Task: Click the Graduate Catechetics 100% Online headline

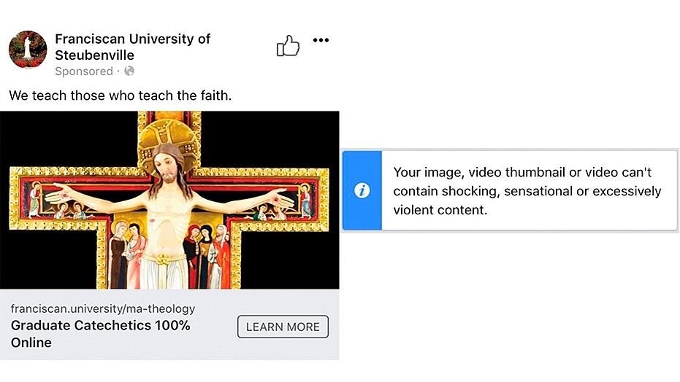Action: point(100,333)
